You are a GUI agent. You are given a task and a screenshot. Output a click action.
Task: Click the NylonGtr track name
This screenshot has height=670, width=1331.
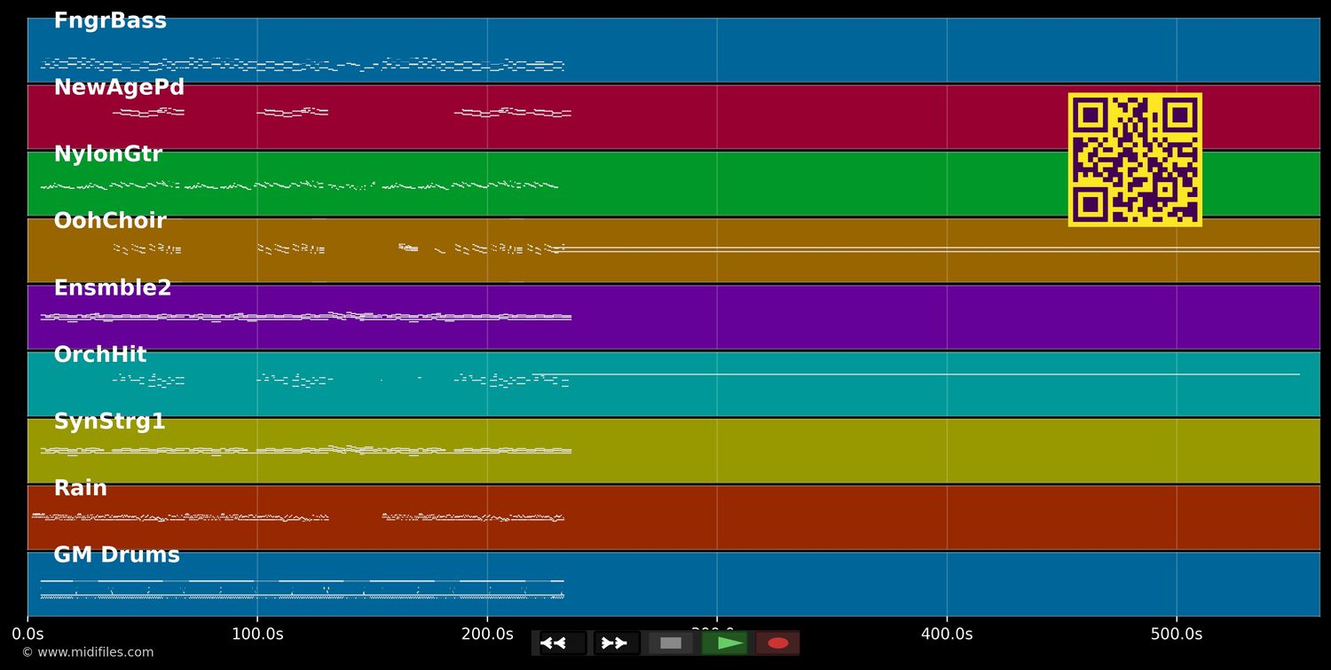(x=108, y=154)
